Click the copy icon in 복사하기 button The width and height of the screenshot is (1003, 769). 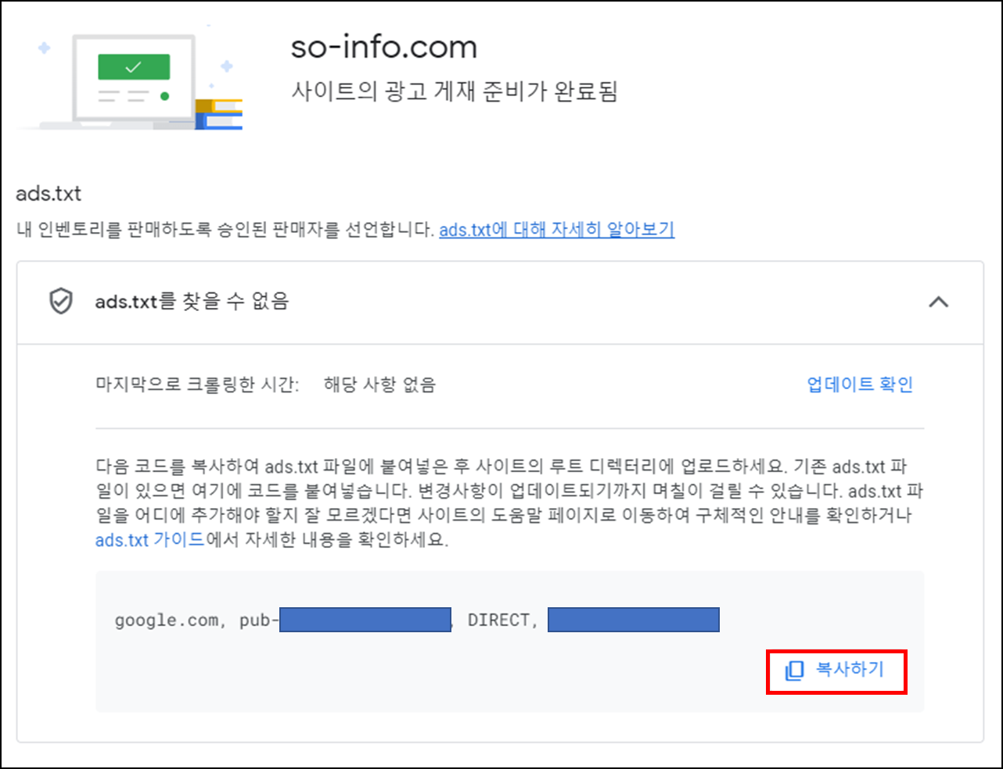click(794, 671)
